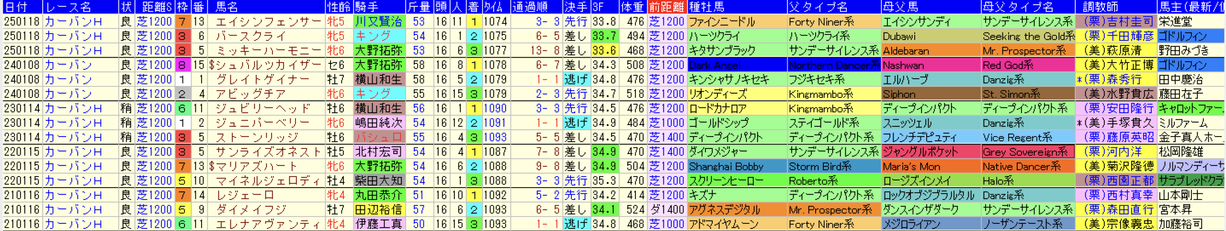Click jockey 川又賢治 cell
This screenshot has width=1226, height=231.
pyautogui.click(x=379, y=21)
